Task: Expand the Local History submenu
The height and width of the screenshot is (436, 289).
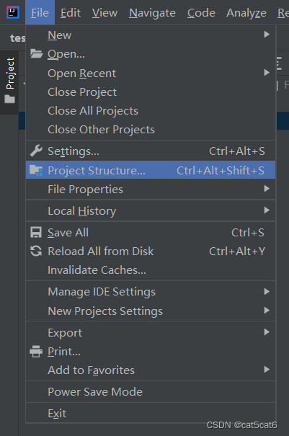Action: [151, 210]
